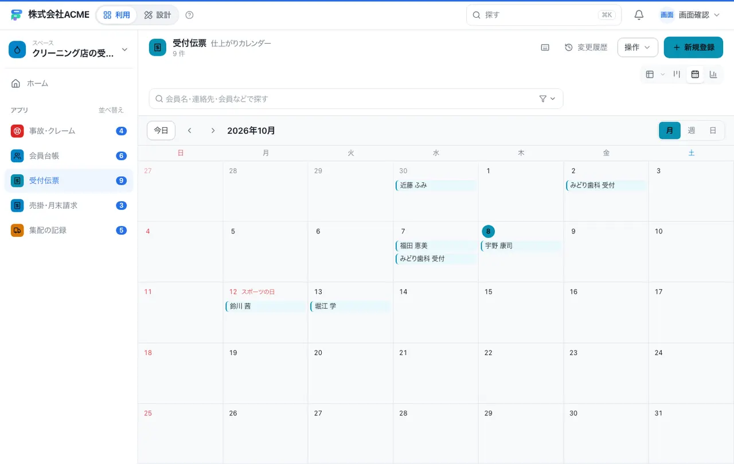Click the 会員名 record search field

[356, 99]
